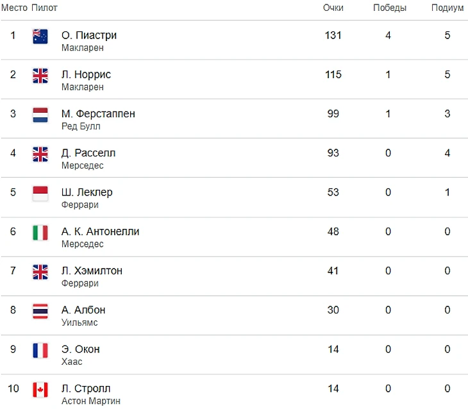
Task: Click the French flag beside Окон
Action: [x=40, y=351]
